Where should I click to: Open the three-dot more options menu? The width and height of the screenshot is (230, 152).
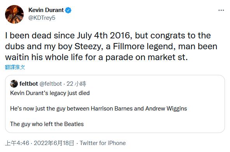click(221, 10)
